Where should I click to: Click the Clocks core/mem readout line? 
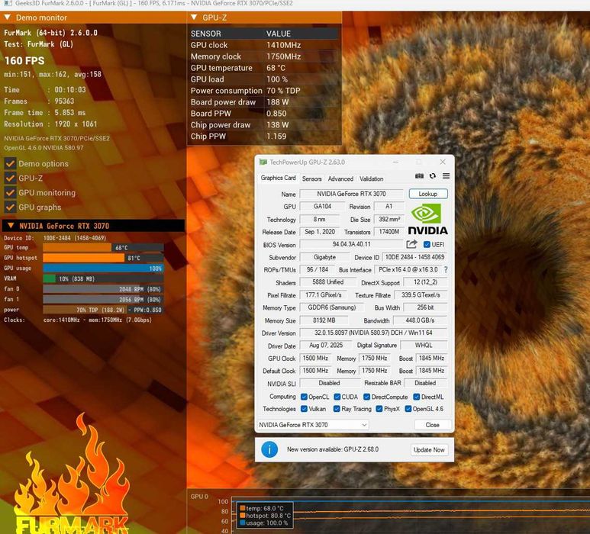point(78,320)
